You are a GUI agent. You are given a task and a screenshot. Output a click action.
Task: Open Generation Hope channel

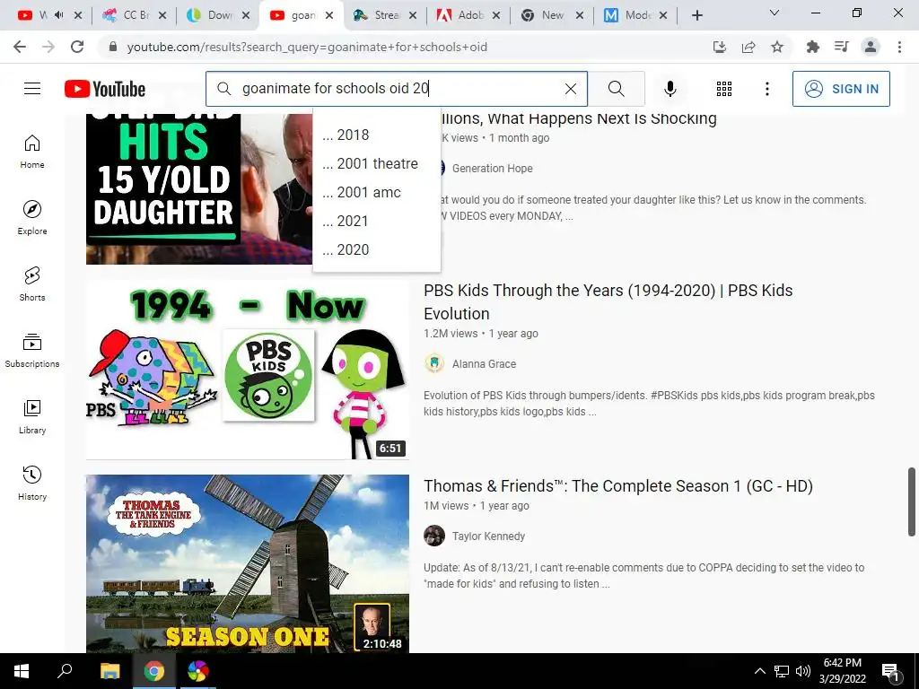pyautogui.click(x=493, y=168)
